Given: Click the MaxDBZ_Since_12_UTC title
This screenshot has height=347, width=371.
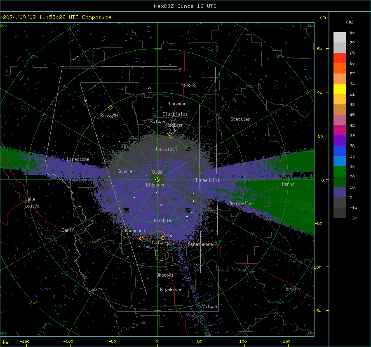Looking at the screenshot, I should pyautogui.click(x=185, y=6).
